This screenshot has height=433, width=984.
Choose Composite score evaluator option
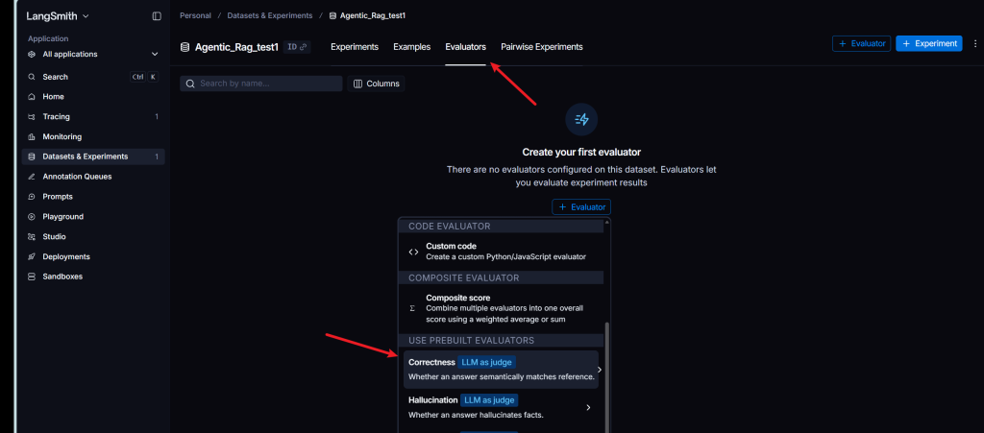click(501, 308)
